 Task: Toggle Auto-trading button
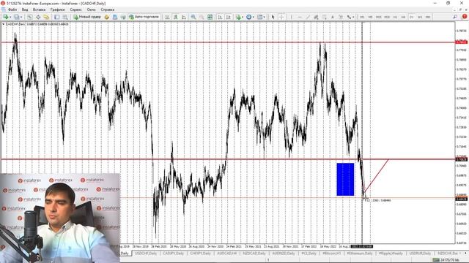coord(144,17)
